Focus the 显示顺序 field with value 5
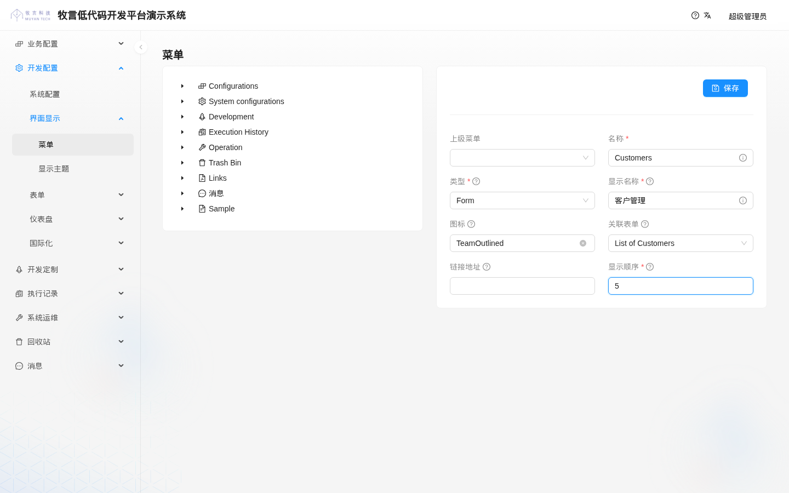The width and height of the screenshot is (789, 493). 681,286
